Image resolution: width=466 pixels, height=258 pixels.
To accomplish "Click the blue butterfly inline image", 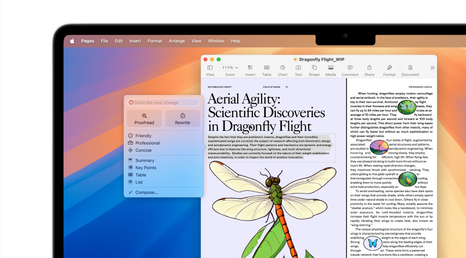I will [373, 243].
